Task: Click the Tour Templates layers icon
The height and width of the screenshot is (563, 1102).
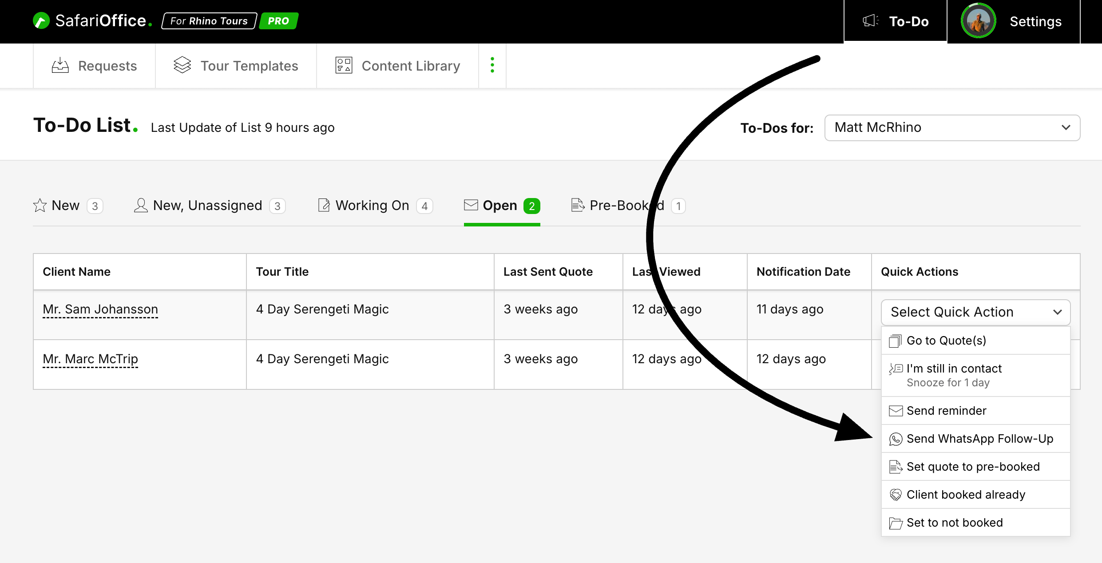Action: (182, 65)
